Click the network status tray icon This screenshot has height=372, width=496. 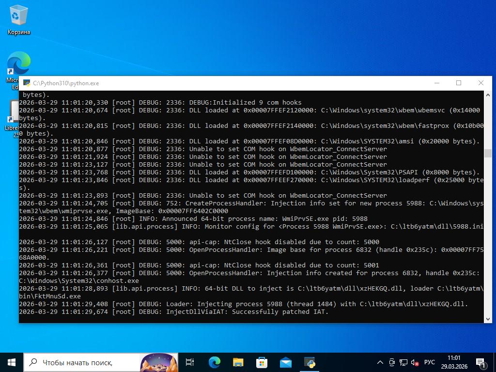(x=403, y=362)
